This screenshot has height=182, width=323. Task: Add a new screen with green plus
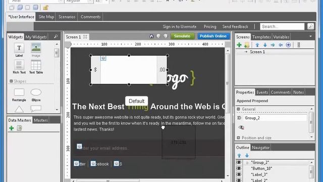(x=239, y=45)
